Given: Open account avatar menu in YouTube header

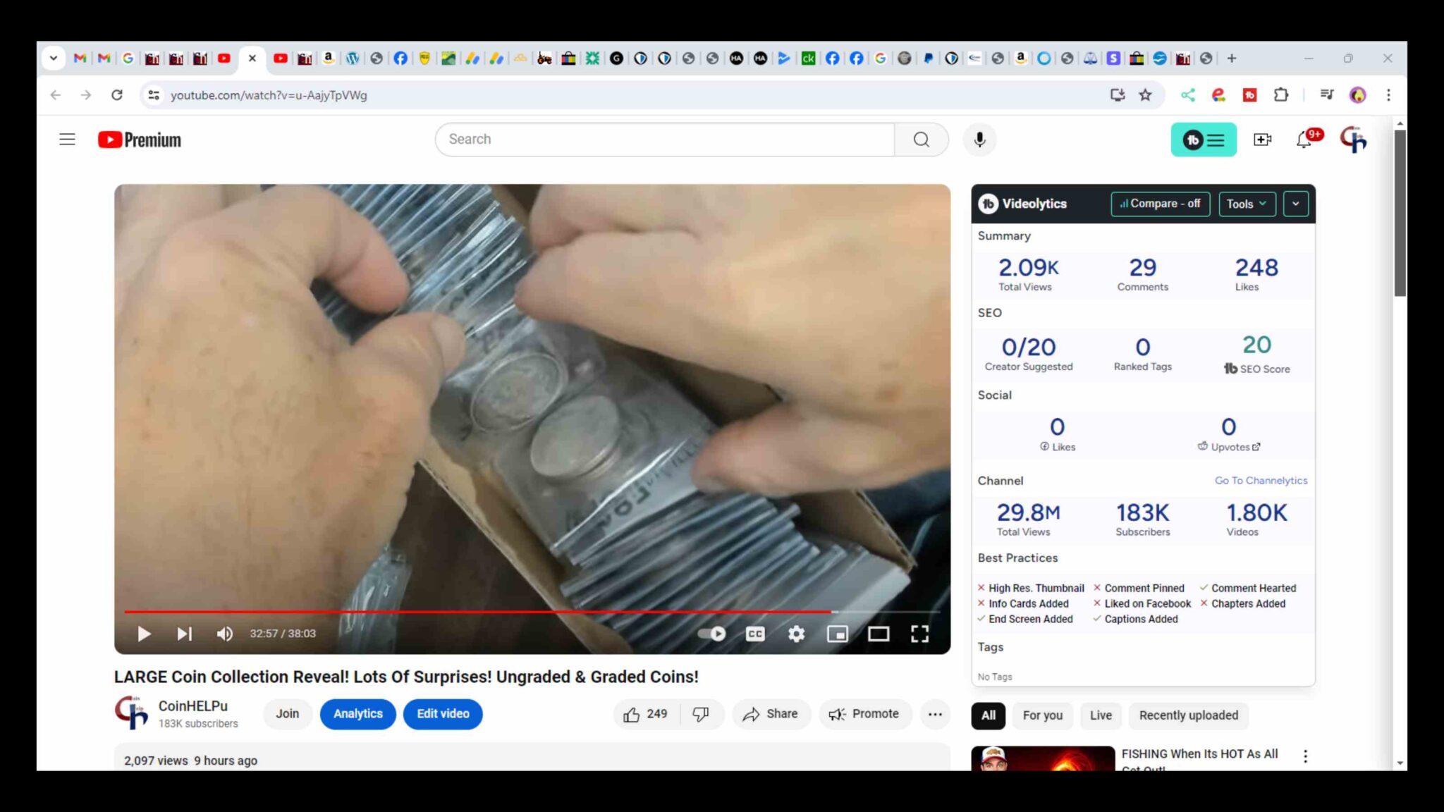Looking at the screenshot, I should pyautogui.click(x=1353, y=140).
